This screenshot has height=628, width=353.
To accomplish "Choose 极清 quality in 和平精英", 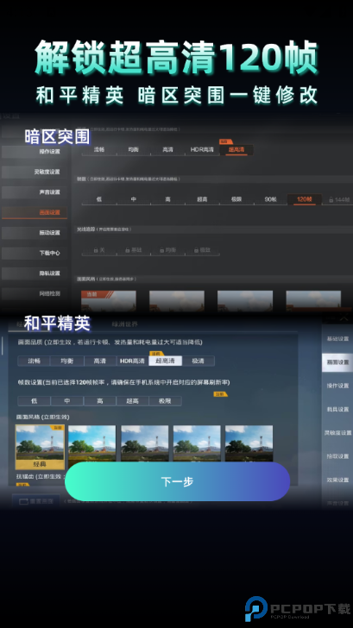I will pyautogui.click(x=198, y=361).
